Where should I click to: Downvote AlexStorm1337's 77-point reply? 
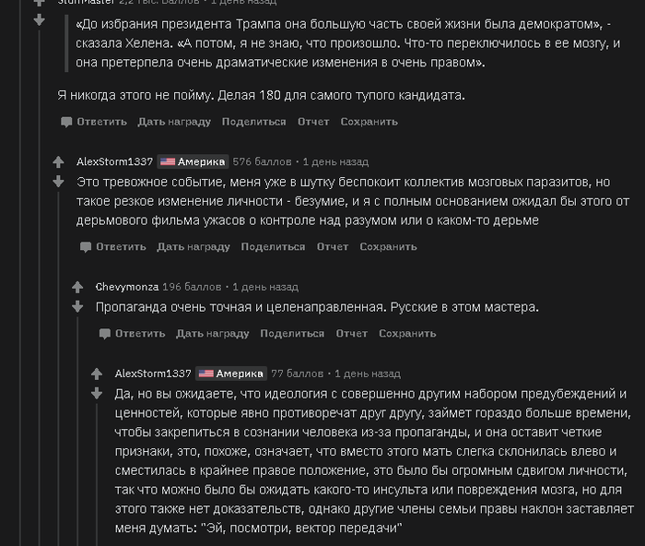coord(97,392)
